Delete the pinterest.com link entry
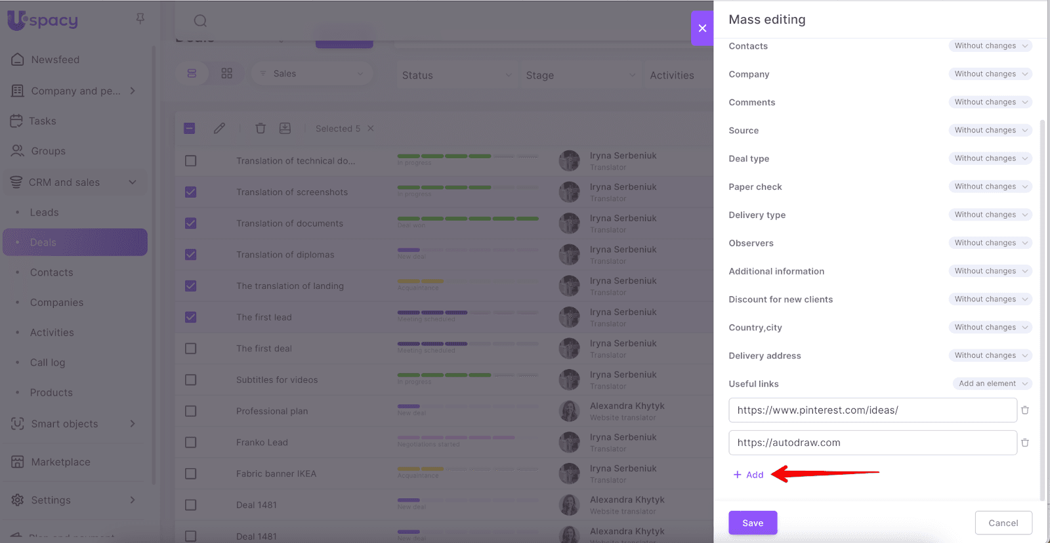Viewport: 1050px width, 543px height. click(1024, 410)
